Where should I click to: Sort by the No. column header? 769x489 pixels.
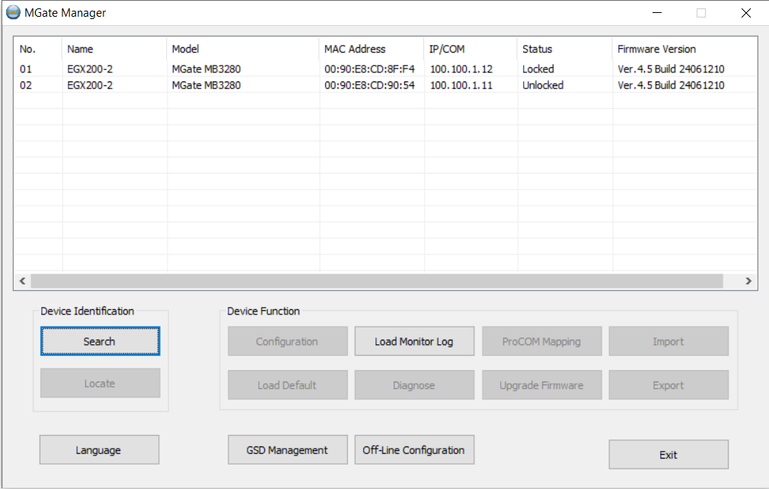38,49
